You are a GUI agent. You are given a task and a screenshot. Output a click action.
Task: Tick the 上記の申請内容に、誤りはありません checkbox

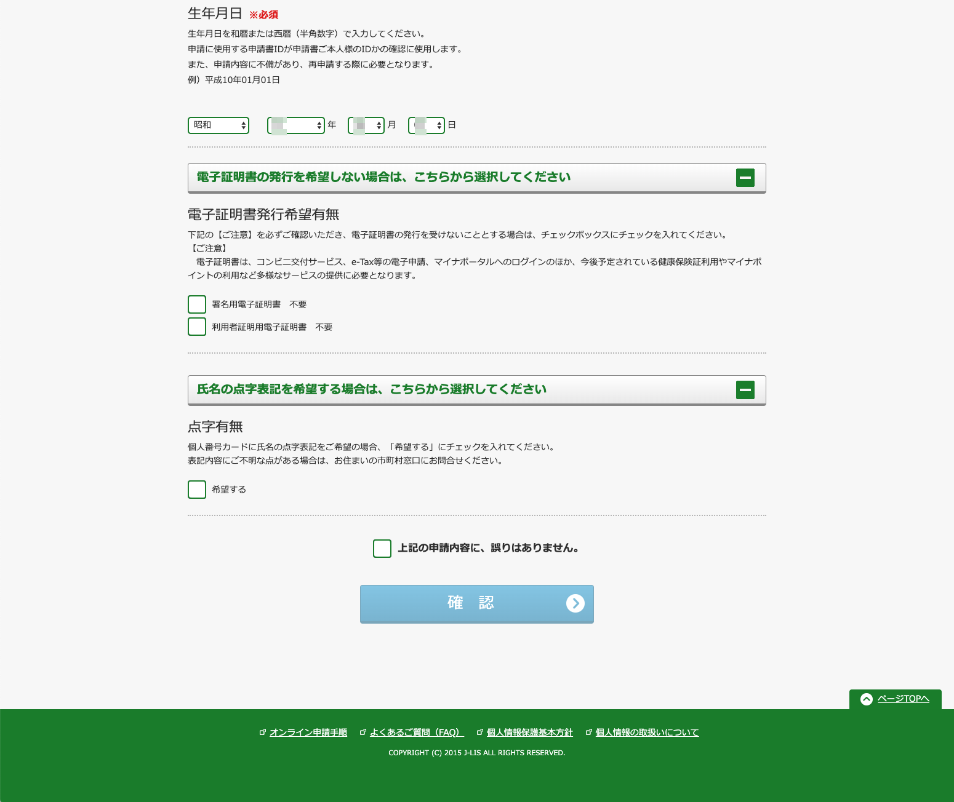pos(382,549)
